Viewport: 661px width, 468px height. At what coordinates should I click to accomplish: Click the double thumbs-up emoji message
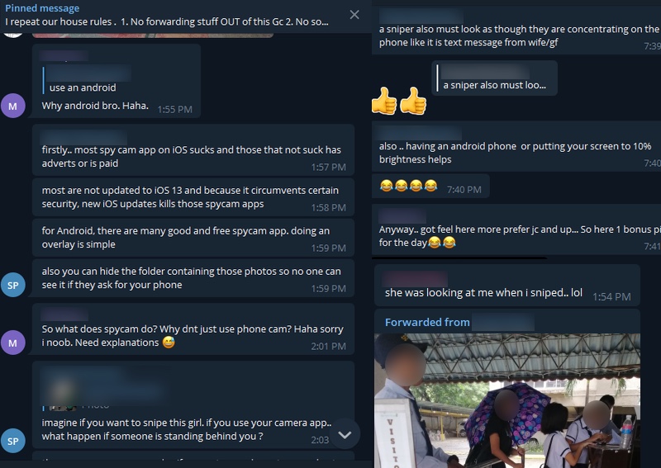[399, 101]
